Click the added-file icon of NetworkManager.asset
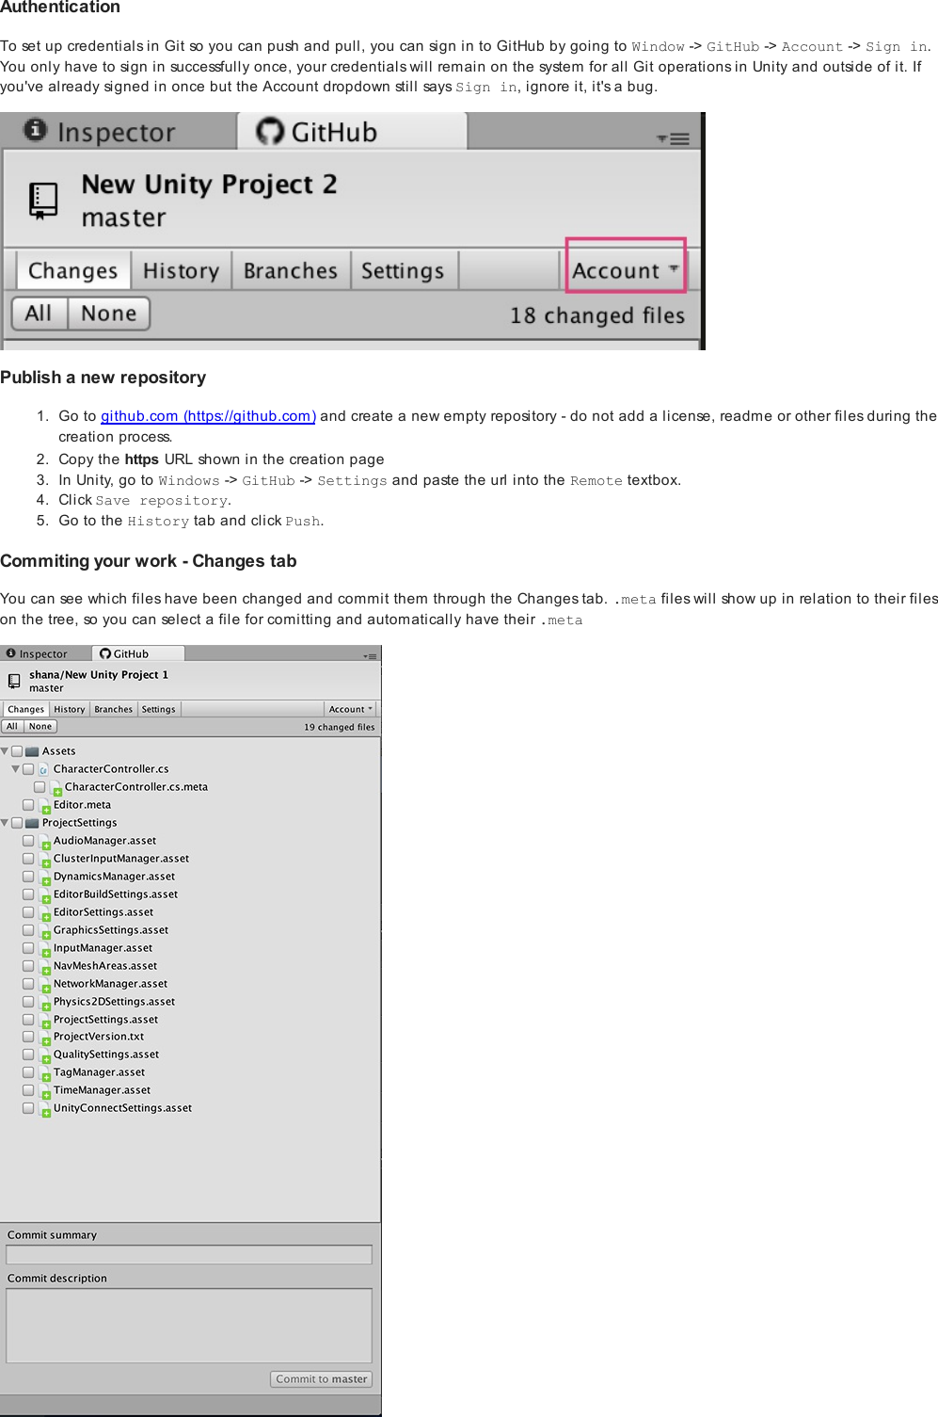938x1417 pixels. click(44, 985)
